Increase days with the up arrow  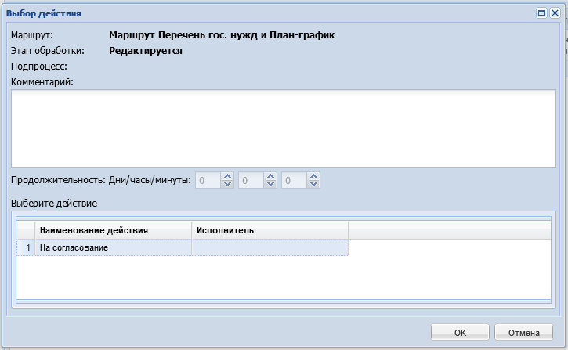[x=228, y=177]
